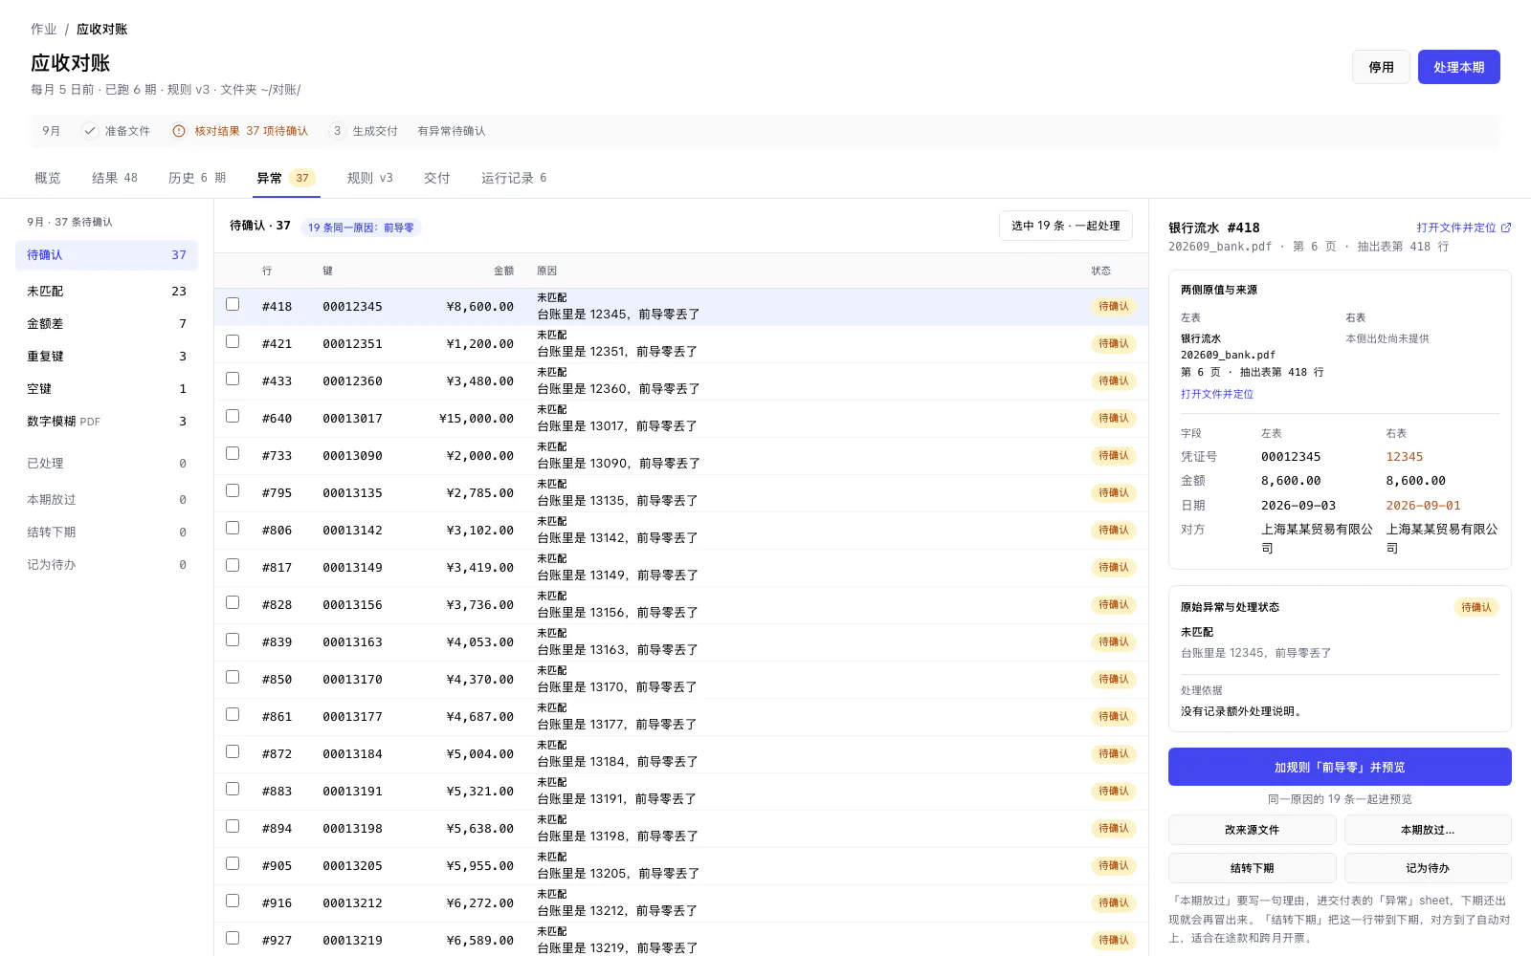The width and height of the screenshot is (1531, 956).
Task: Select the checkbox for row #433
Action: pos(233,379)
